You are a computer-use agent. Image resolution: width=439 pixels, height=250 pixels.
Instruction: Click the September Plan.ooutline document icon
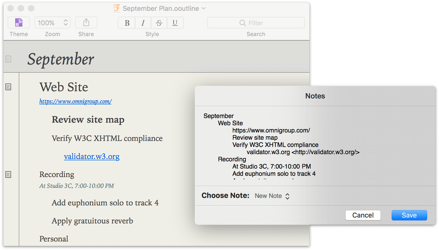117,8
